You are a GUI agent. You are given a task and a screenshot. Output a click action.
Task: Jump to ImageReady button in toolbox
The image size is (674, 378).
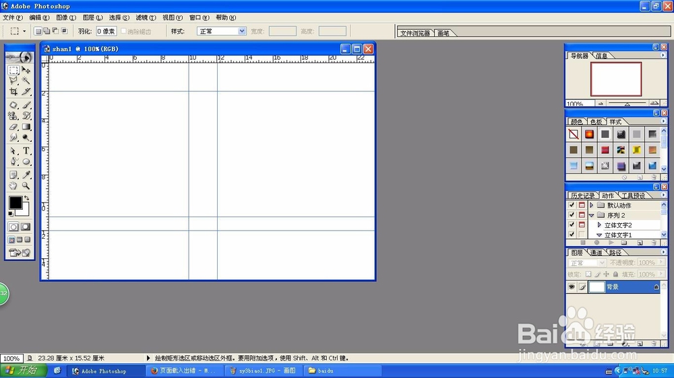pos(20,253)
